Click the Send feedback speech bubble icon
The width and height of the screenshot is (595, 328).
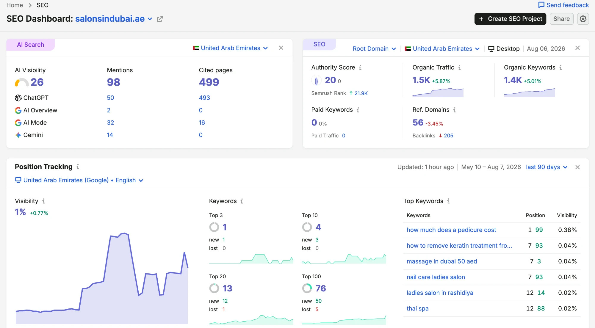click(541, 5)
